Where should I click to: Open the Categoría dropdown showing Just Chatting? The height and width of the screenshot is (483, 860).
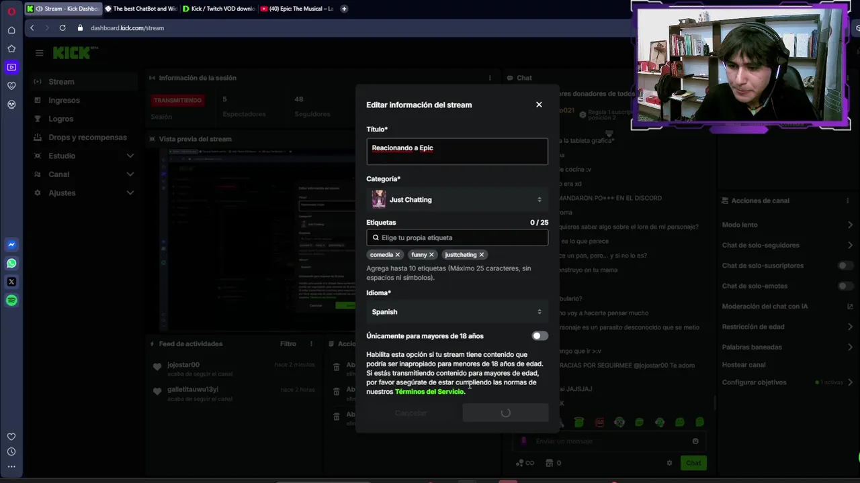[x=457, y=199]
